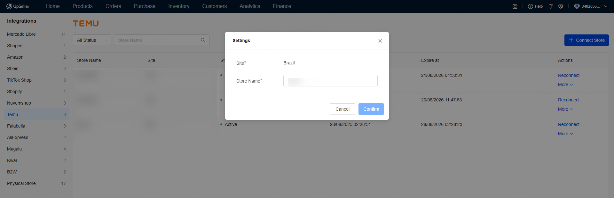Expand More for the 21/08/2026 store

565,84
